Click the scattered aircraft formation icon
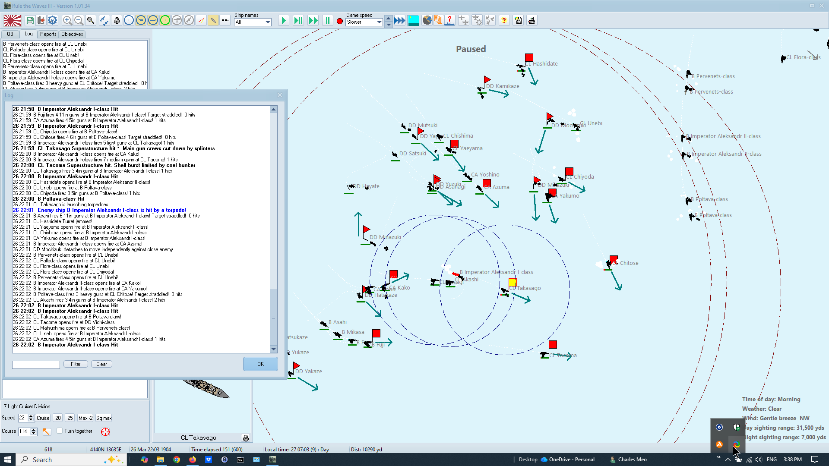Viewport: 829px width, 466px height. [x=490, y=20]
